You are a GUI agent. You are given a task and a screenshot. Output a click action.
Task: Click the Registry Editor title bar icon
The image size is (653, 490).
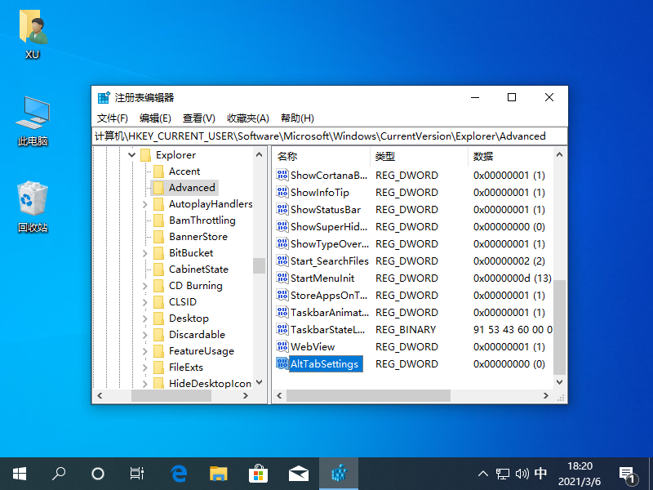104,96
